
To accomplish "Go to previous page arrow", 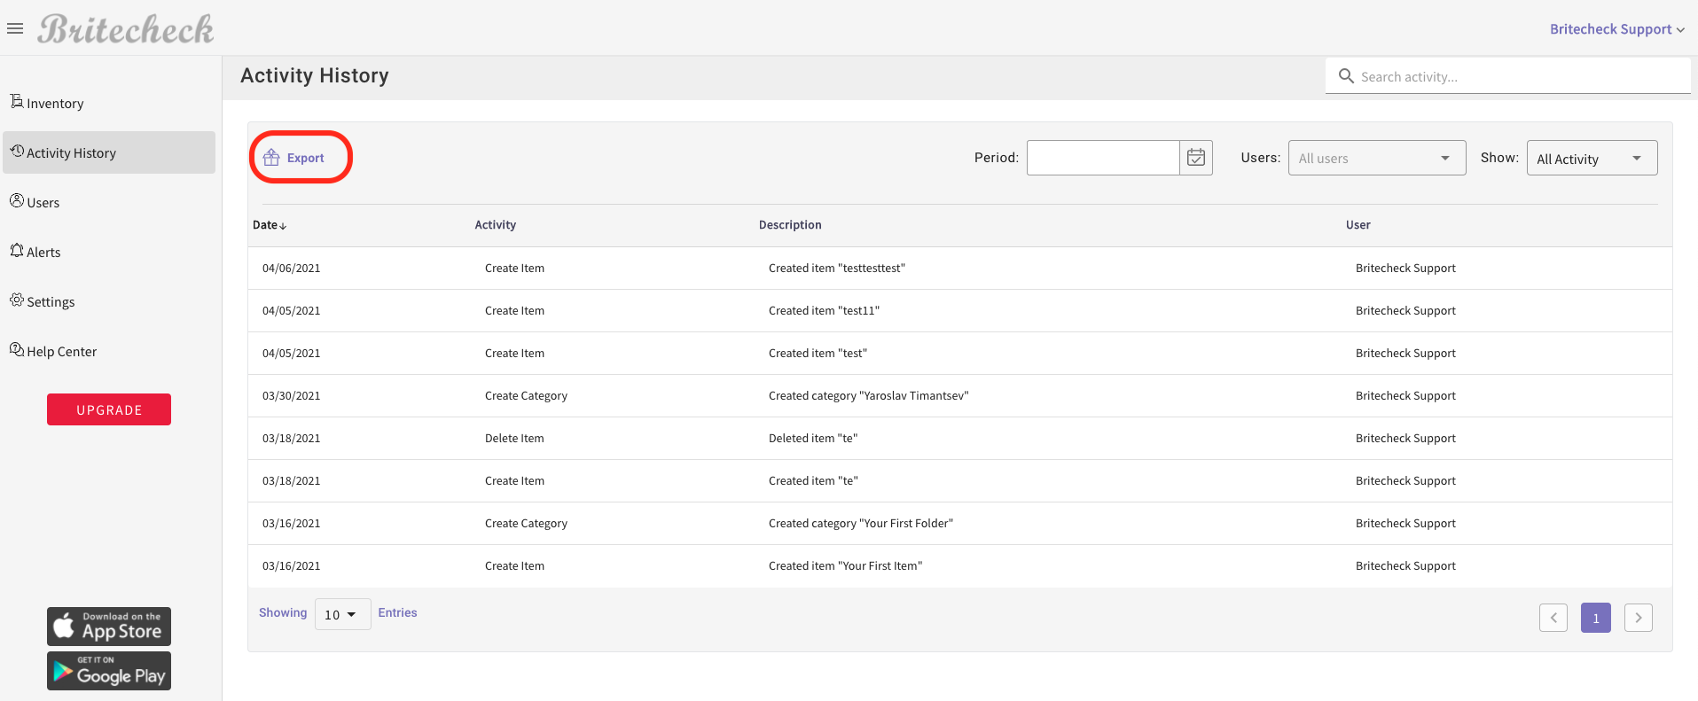I will (x=1553, y=618).
